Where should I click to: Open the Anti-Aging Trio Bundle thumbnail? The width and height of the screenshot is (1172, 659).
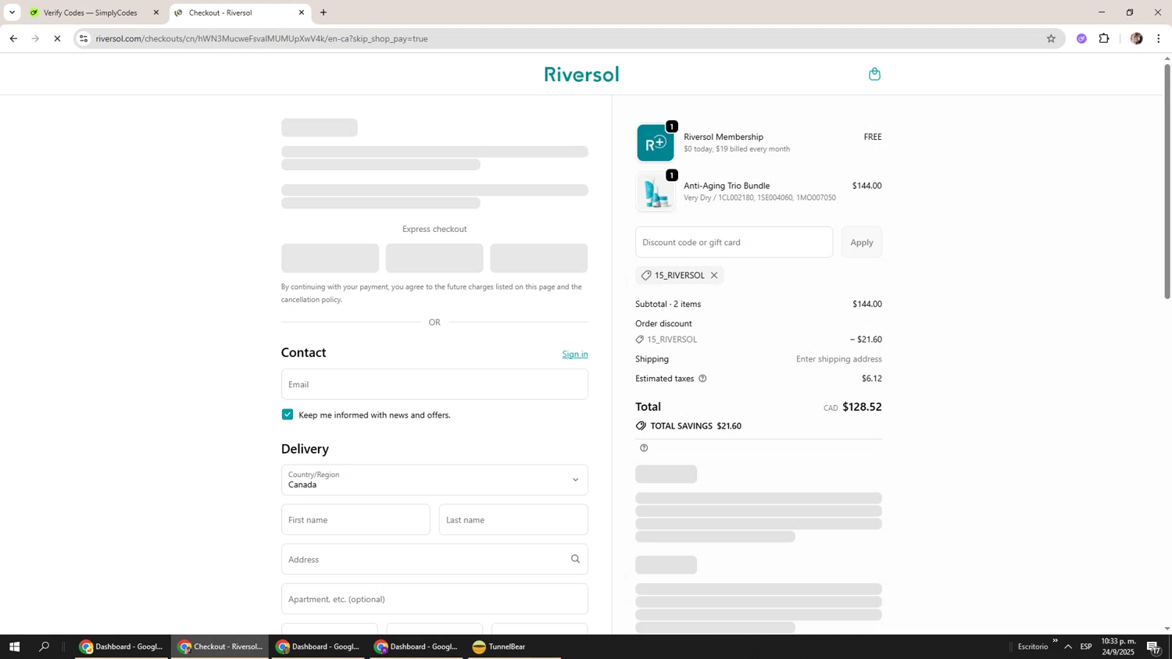(x=655, y=192)
